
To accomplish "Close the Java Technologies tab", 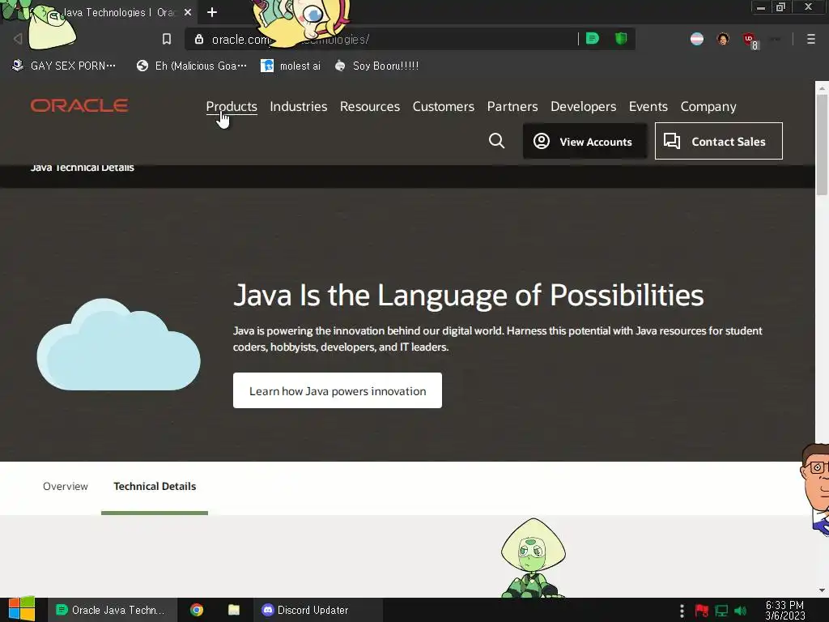I will [188, 12].
